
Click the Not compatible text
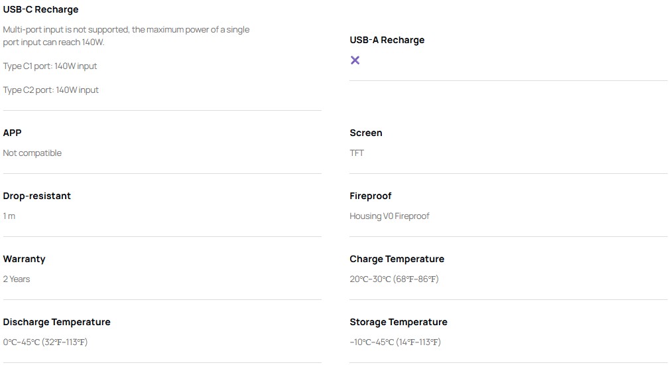pos(32,153)
